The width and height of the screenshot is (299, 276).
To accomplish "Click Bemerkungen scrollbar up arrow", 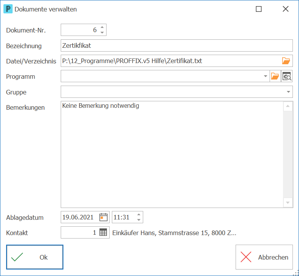I will (288, 106).
